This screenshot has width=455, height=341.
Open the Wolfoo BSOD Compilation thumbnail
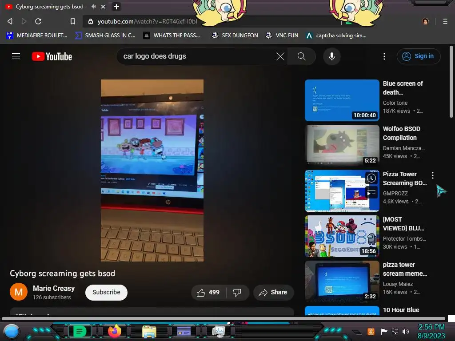(x=342, y=145)
